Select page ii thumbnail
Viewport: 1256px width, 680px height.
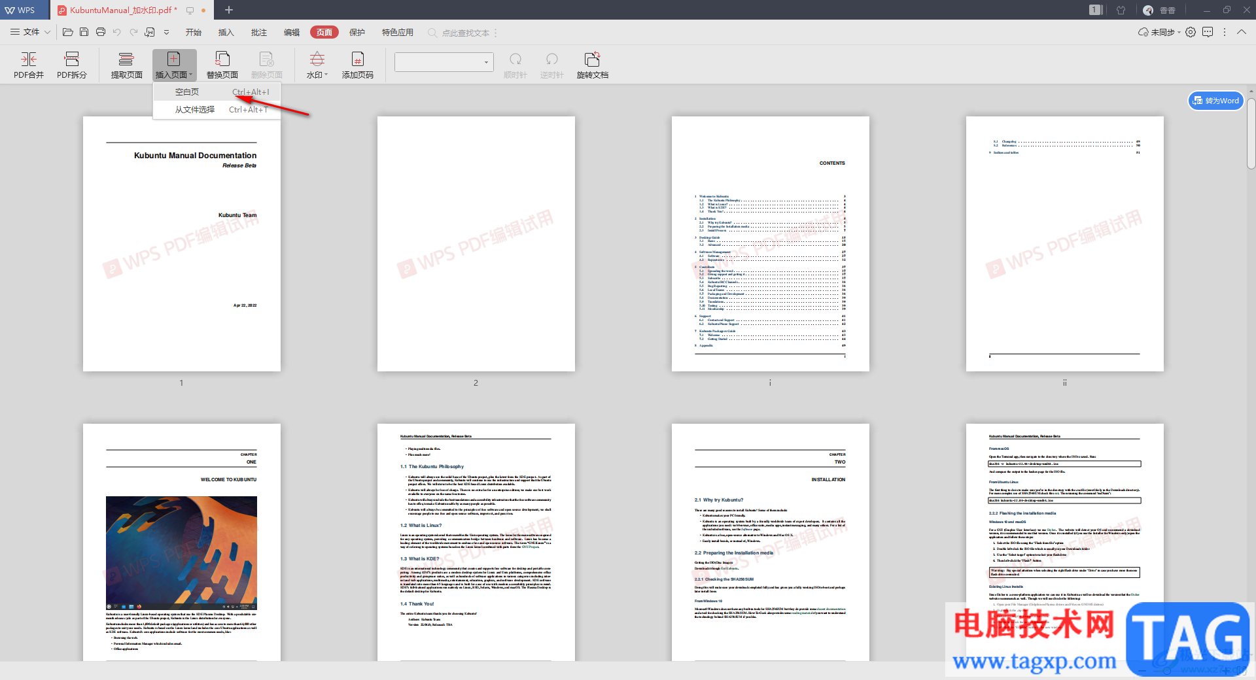pyautogui.click(x=1065, y=244)
